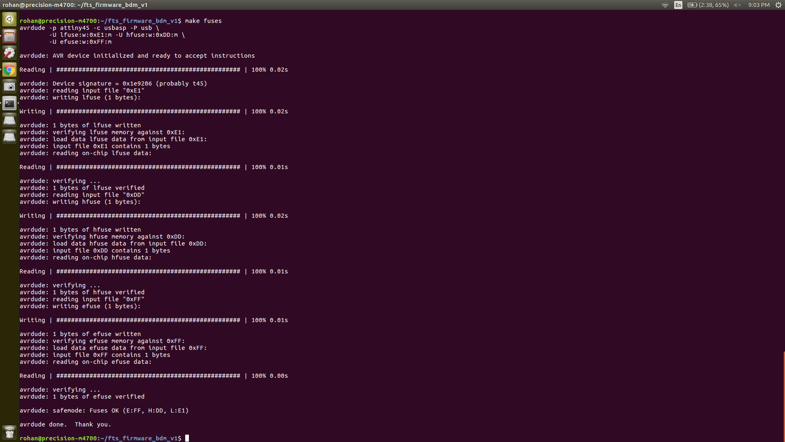Click 'Device signature = 0x1e9206' line

click(113, 83)
